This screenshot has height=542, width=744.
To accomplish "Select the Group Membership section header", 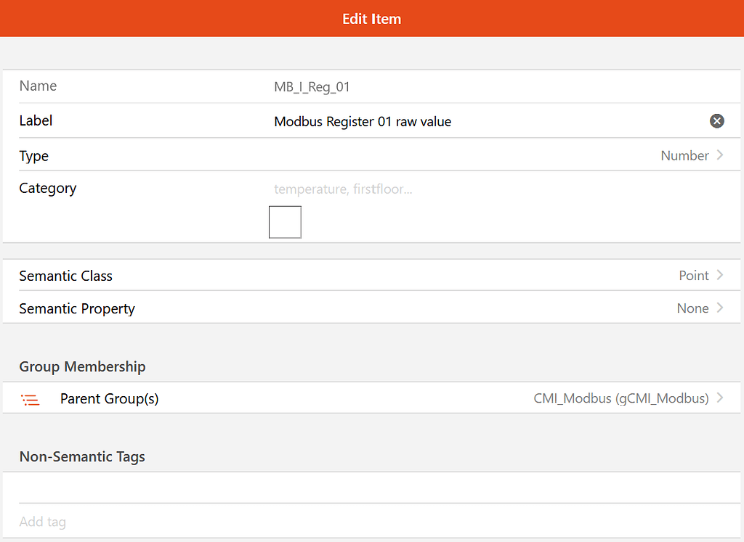I will tap(82, 366).
